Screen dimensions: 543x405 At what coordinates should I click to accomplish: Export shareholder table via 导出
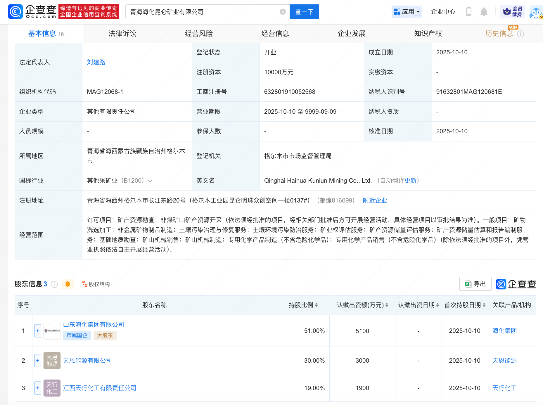[x=475, y=284]
